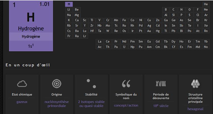213x114 pixels.
Task: Click the large Hydrogène element card
Action: [x=31, y=26]
